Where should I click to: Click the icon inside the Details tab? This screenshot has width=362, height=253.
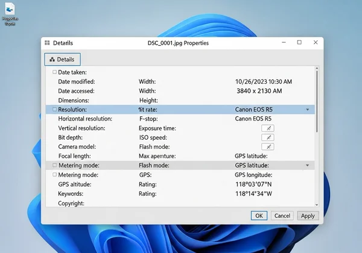(52, 60)
